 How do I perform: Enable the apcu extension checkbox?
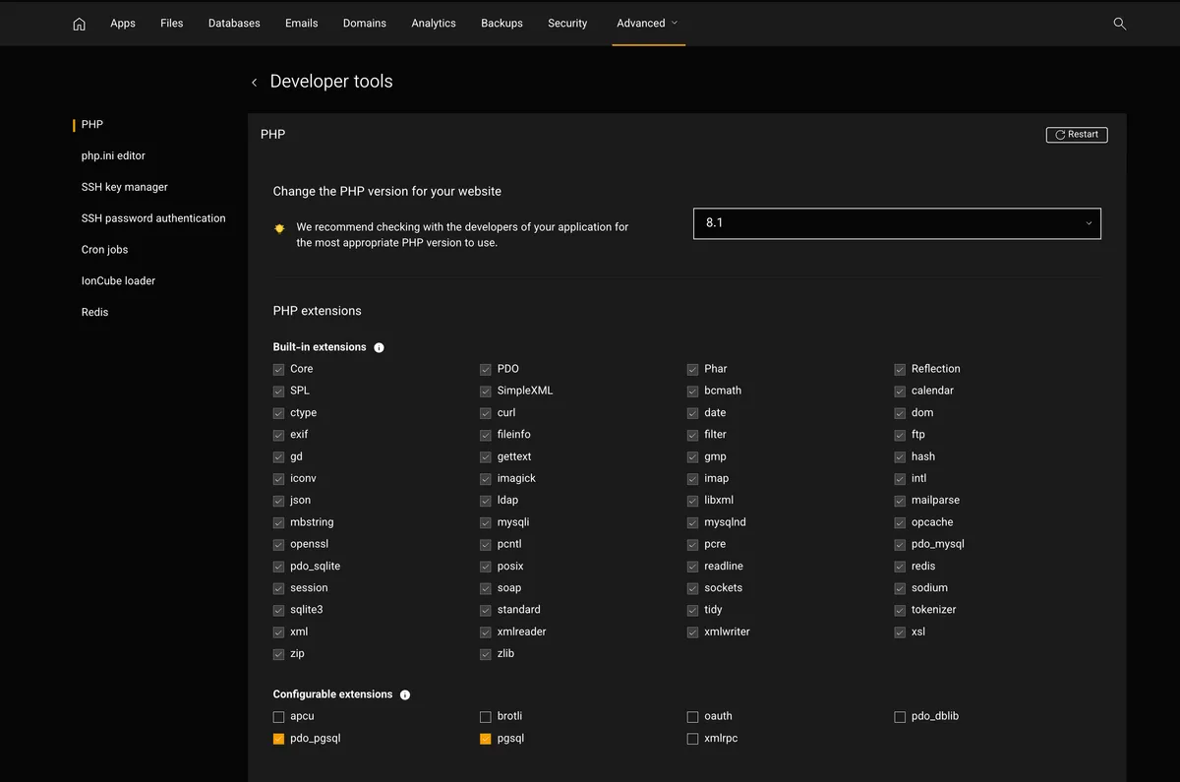tap(279, 717)
